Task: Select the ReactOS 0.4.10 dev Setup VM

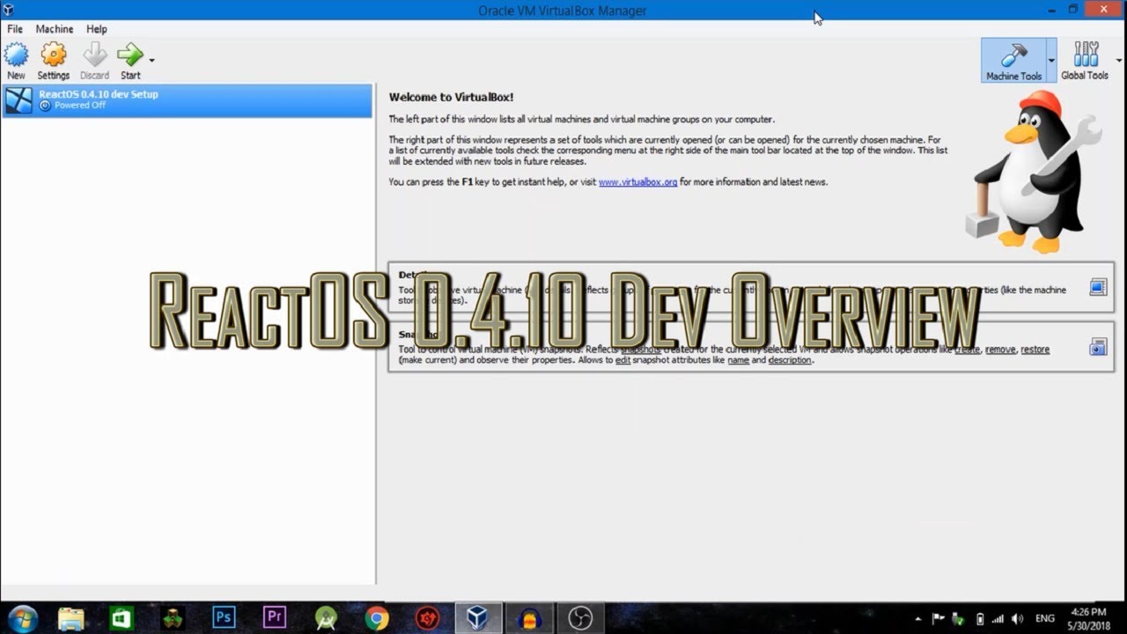Action: (187, 100)
